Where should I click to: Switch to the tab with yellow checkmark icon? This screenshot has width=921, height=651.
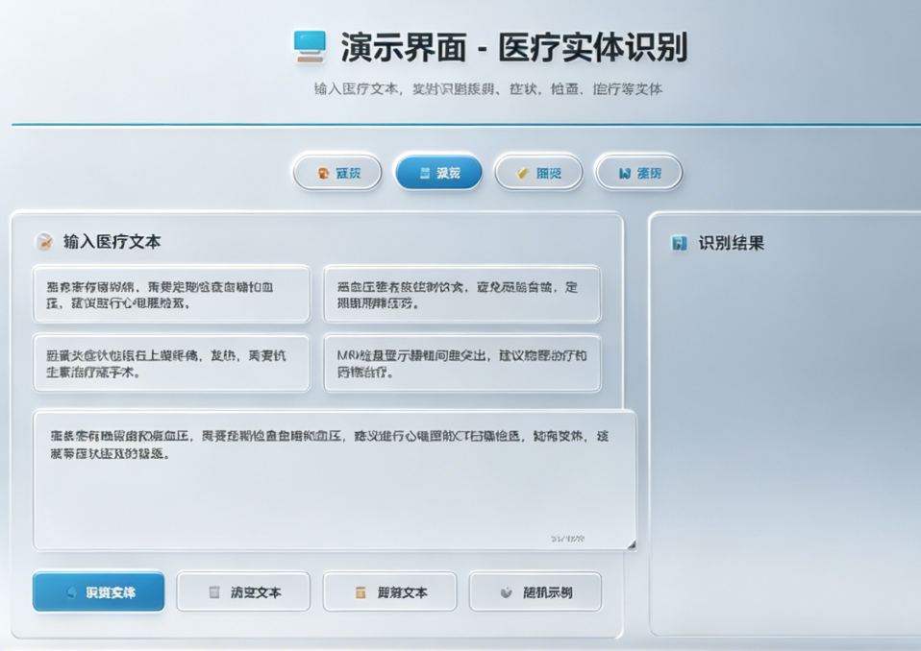click(x=538, y=173)
